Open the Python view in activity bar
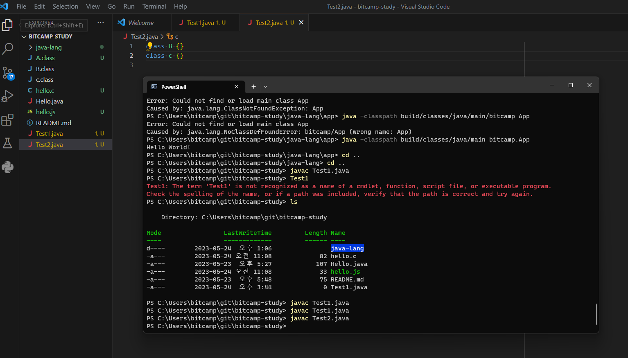This screenshot has width=628, height=358. tap(7, 167)
